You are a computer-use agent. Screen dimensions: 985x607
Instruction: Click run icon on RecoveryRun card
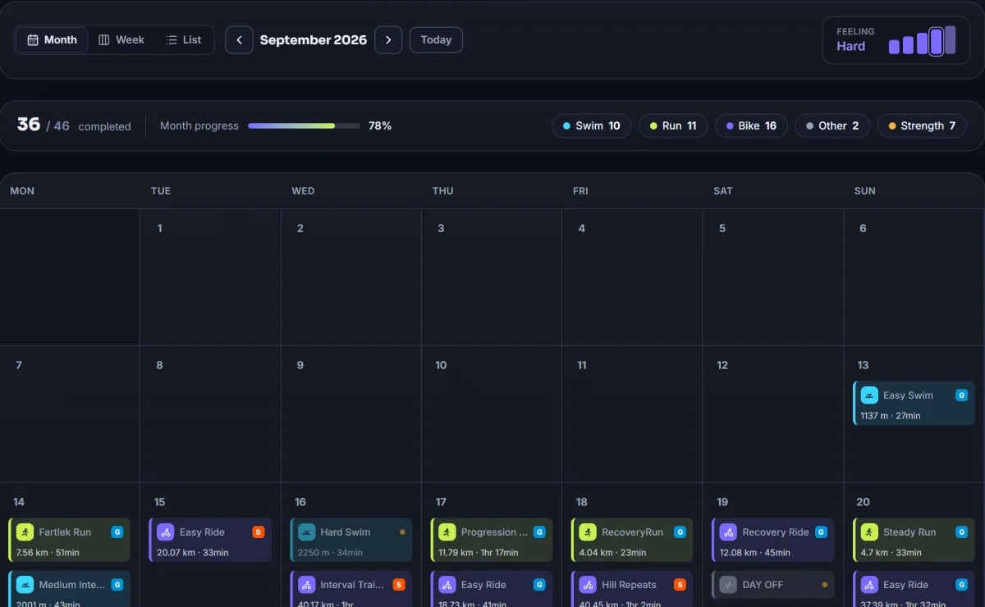pyautogui.click(x=588, y=532)
